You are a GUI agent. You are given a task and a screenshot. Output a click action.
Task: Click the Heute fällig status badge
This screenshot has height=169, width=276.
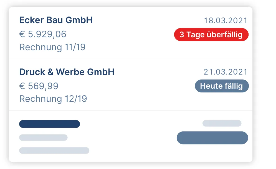pyautogui.click(x=222, y=86)
